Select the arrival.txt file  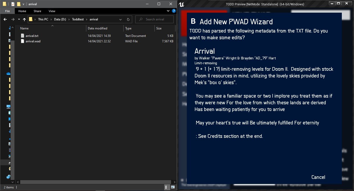point(32,36)
